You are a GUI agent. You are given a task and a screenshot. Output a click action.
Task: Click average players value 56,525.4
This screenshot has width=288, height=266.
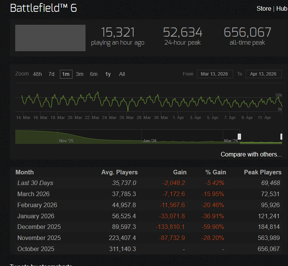click(124, 216)
